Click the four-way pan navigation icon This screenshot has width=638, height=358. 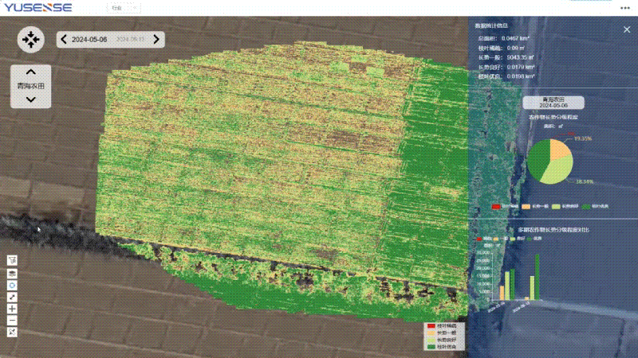pos(30,38)
